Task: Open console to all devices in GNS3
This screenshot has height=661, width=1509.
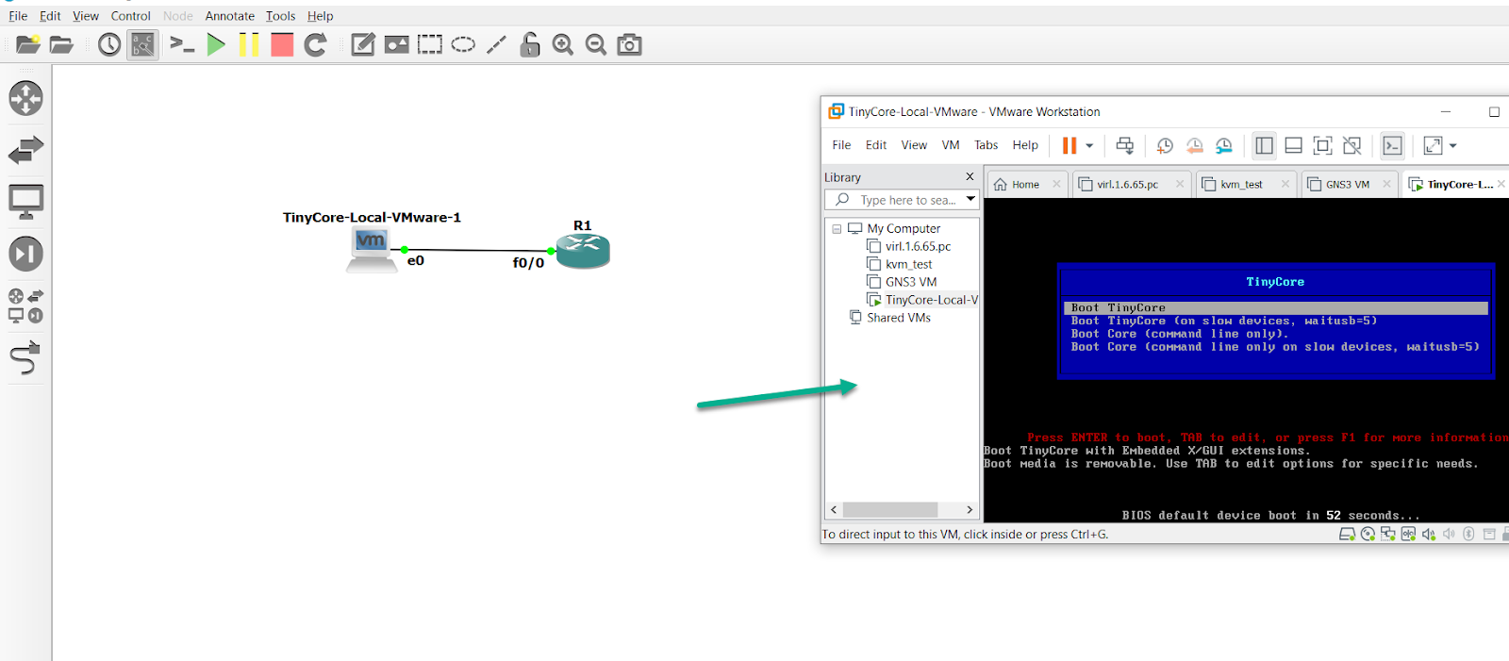Action: click(182, 44)
